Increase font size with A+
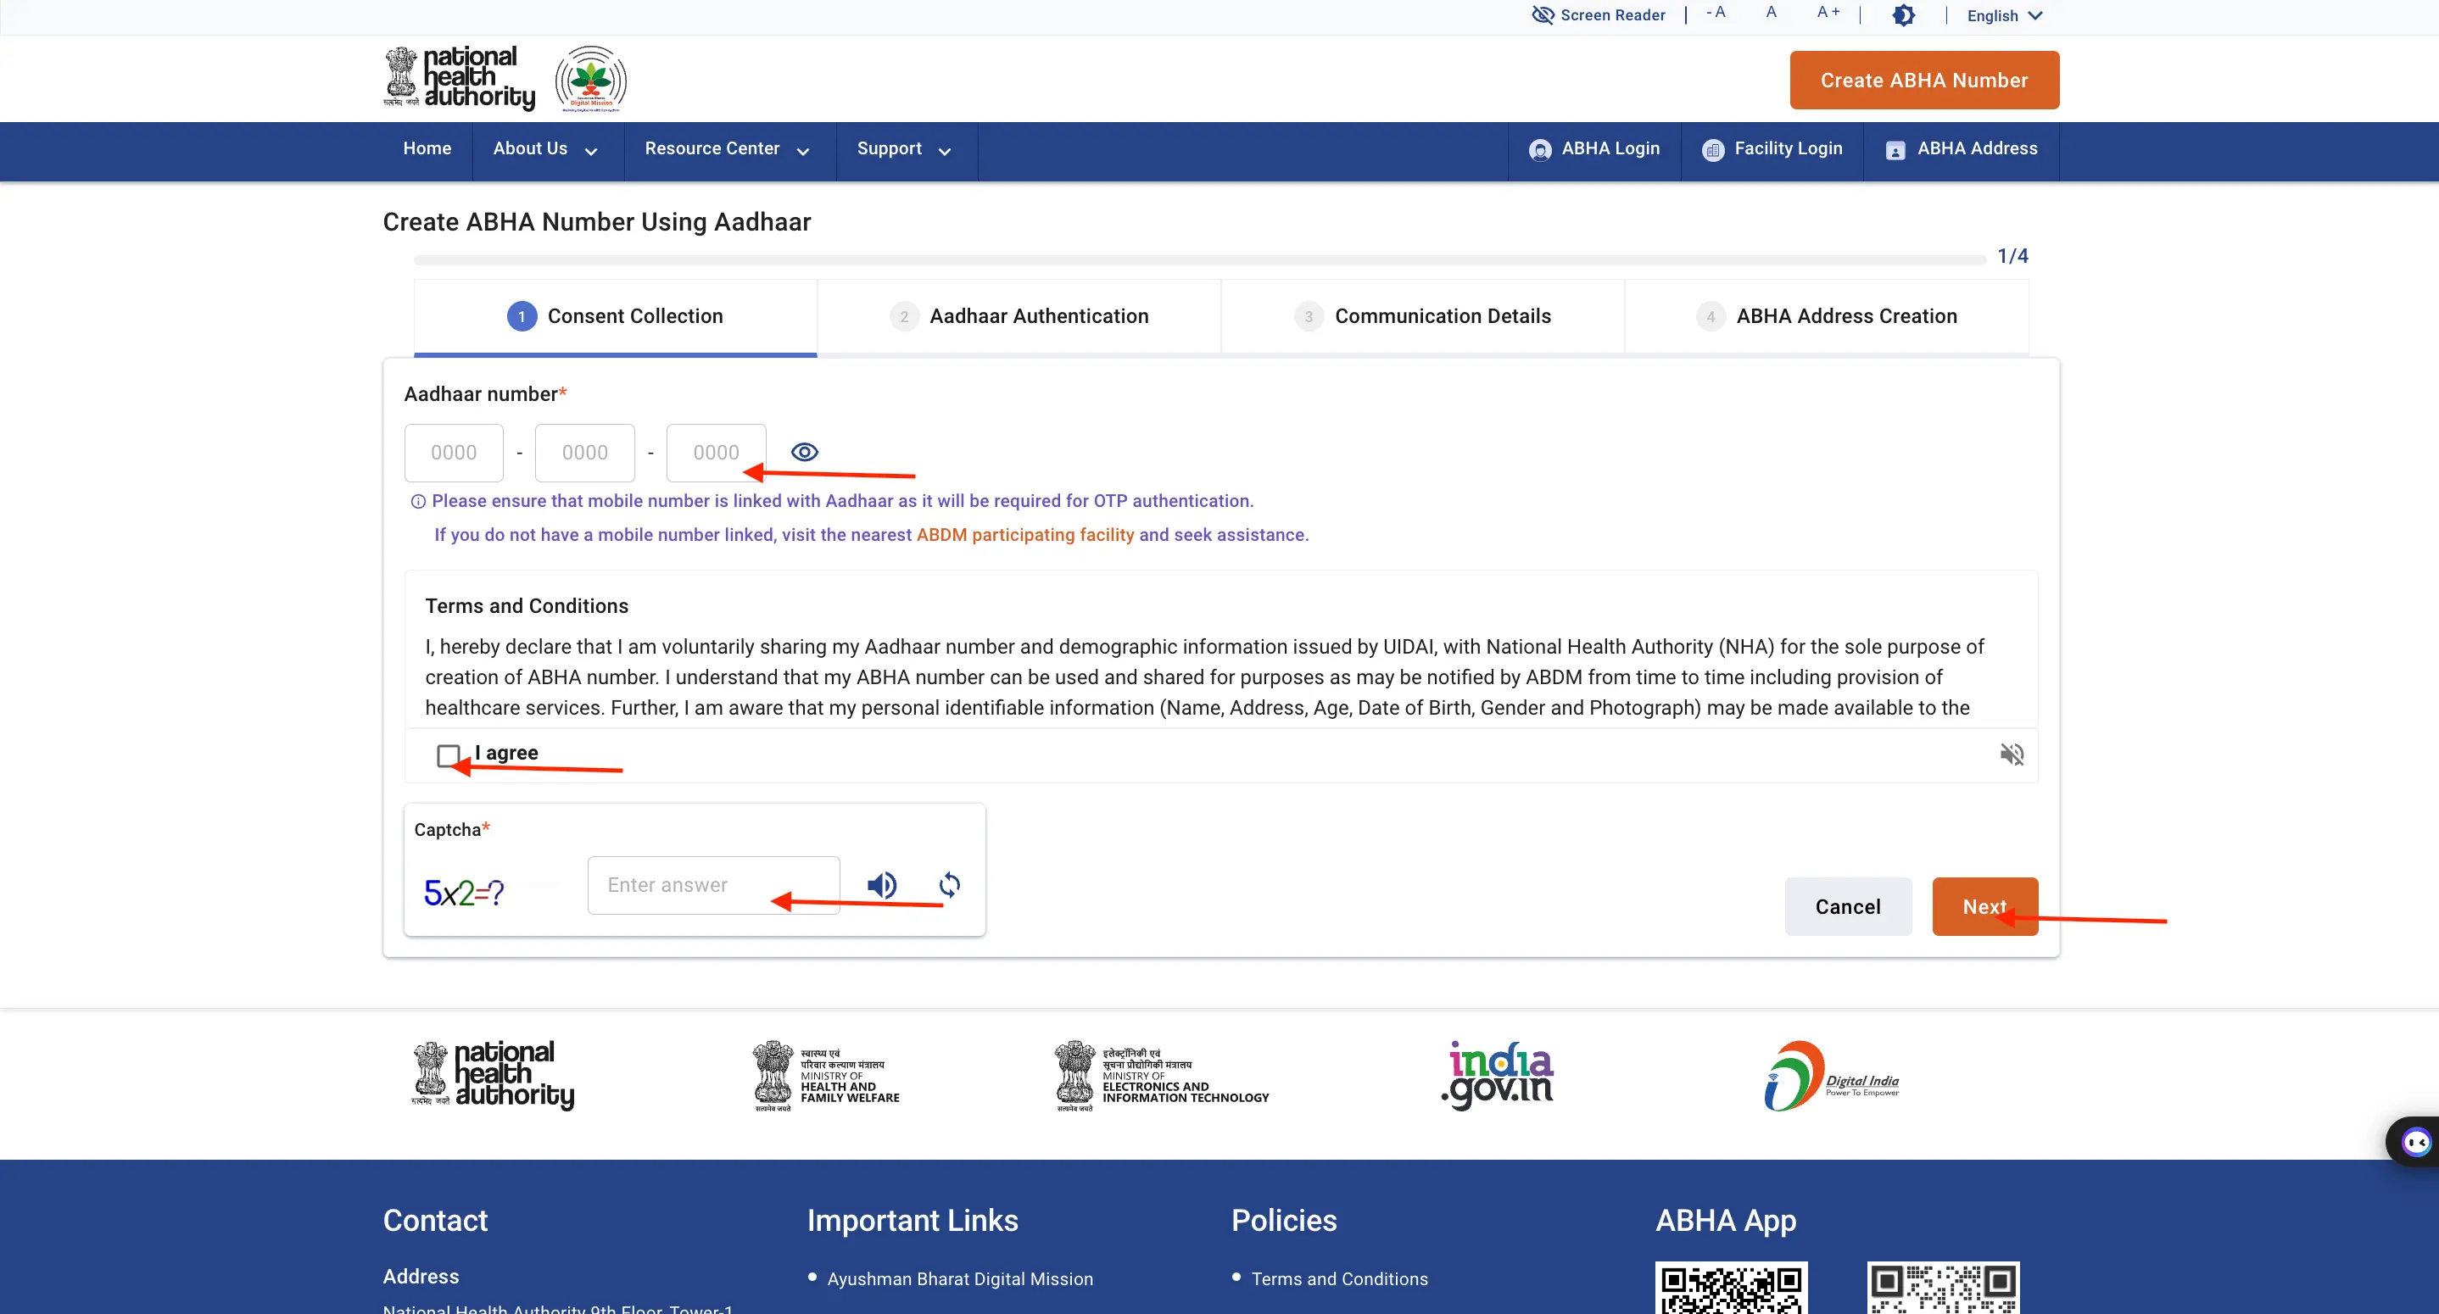The image size is (2439, 1314). click(1828, 13)
